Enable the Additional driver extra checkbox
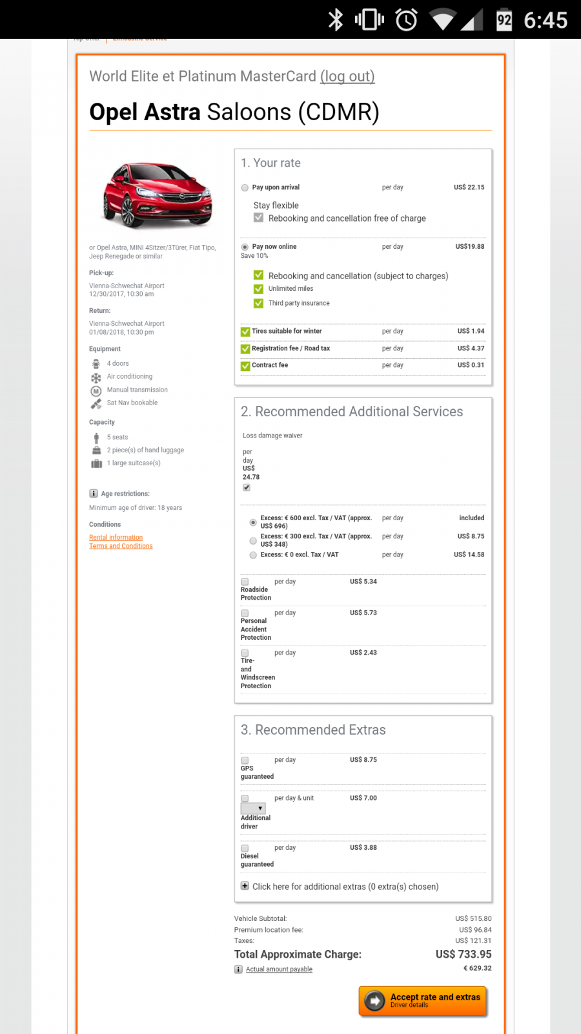 coord(245,799)
